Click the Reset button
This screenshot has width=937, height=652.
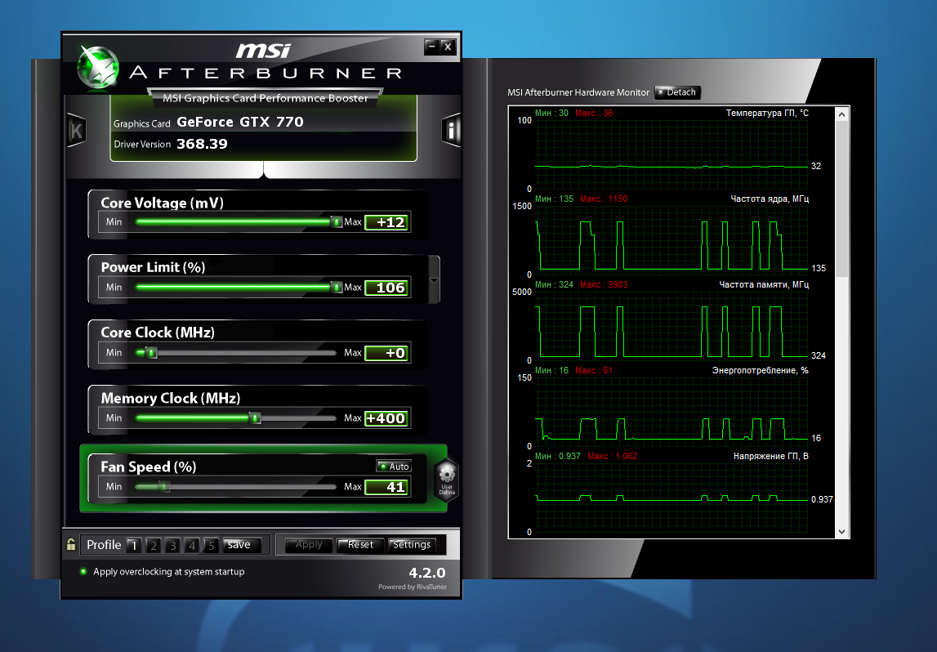pos(360,544)
